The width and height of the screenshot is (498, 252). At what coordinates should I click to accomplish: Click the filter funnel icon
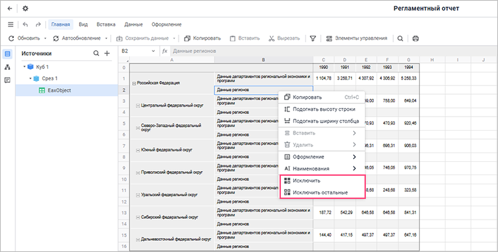coord(313,38)
